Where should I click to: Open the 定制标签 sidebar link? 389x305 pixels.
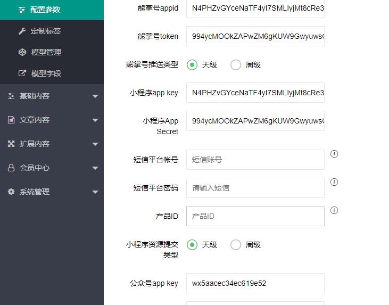46,31
